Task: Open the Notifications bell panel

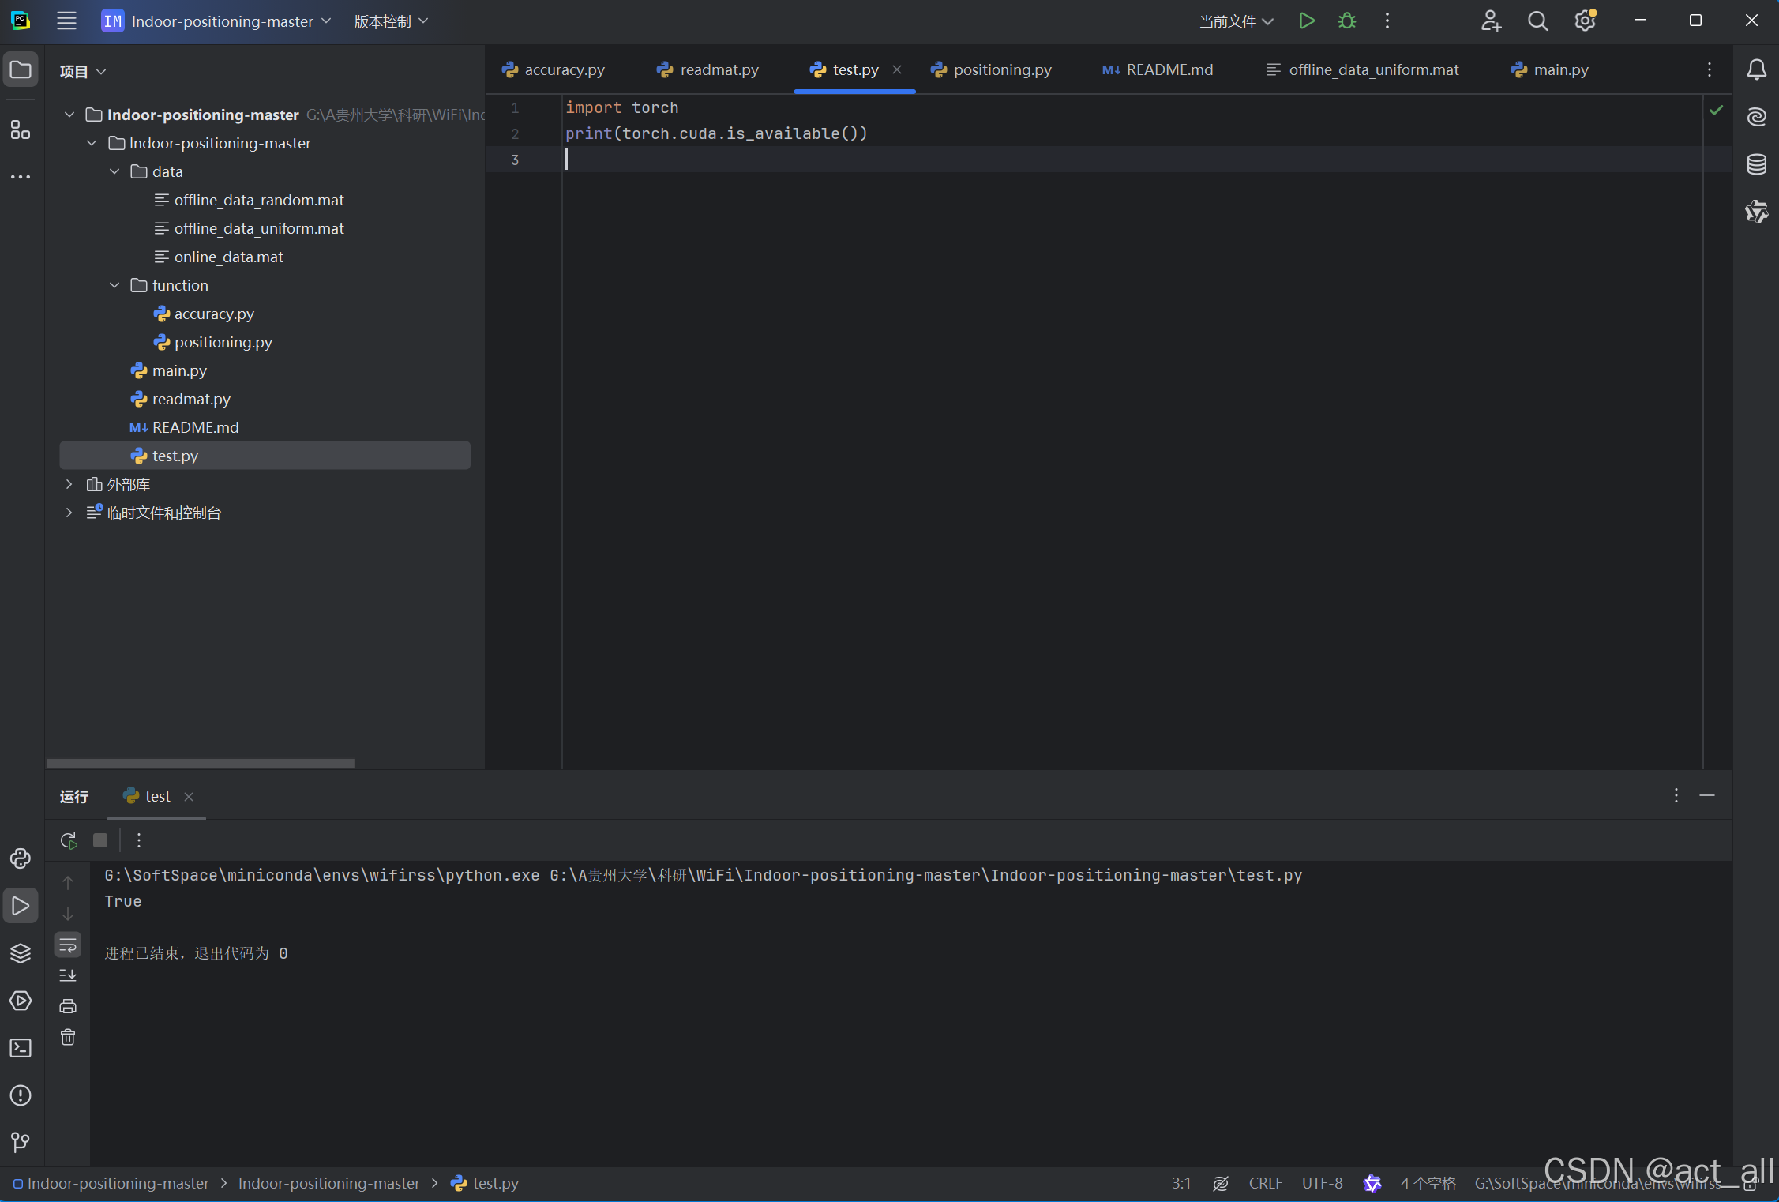Action: [1756, 69]
